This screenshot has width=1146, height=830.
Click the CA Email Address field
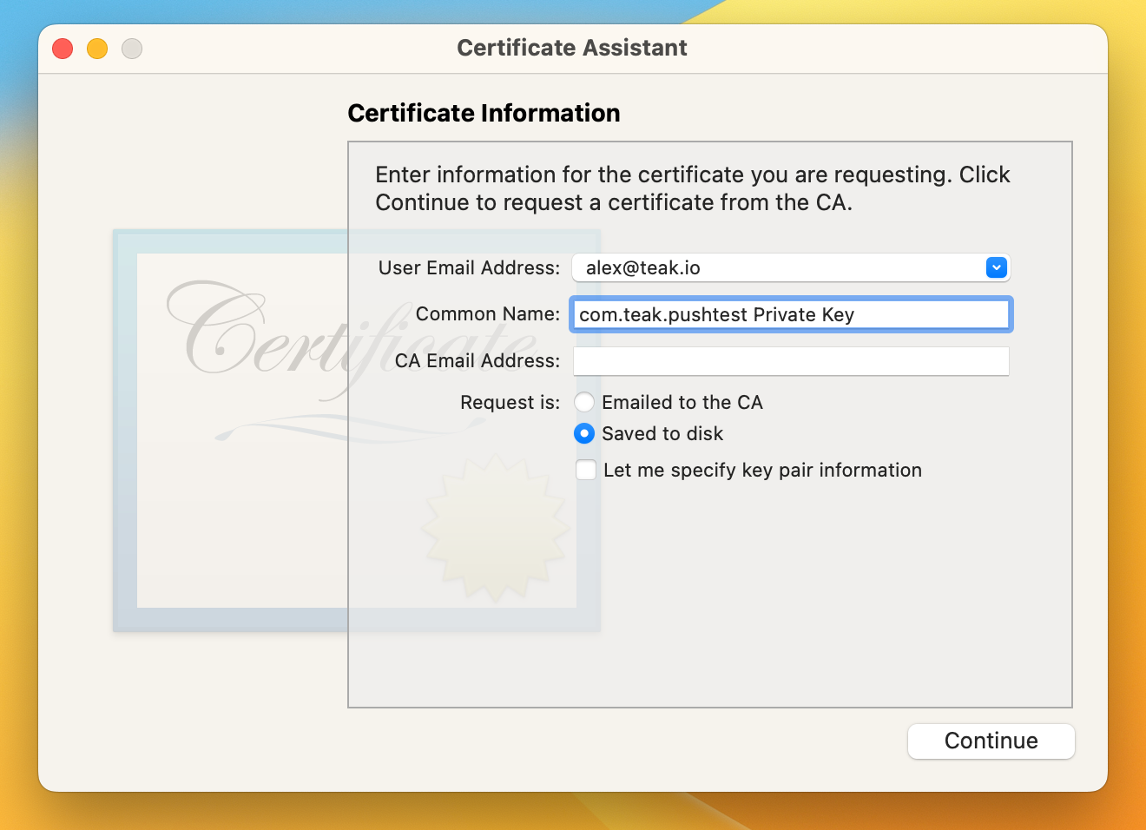tap(791, 361)
